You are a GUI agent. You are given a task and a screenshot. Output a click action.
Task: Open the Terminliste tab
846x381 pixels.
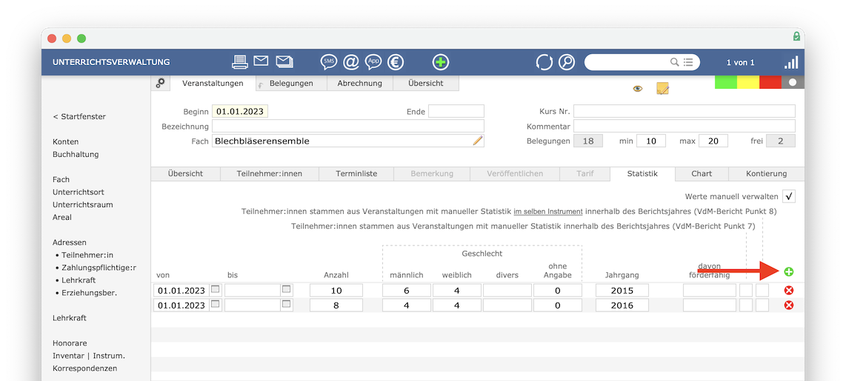click(356, 174)
